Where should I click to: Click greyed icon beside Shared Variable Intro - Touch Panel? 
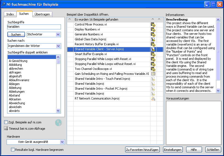coord(153,79)
